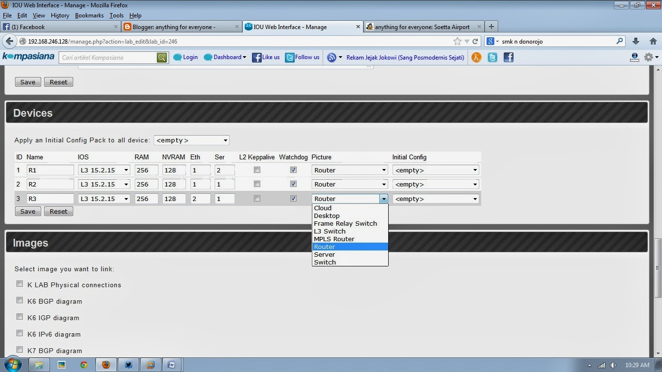Open the Bookmarks menu
This screenshot has width=662, height=372.
[89, 15]
